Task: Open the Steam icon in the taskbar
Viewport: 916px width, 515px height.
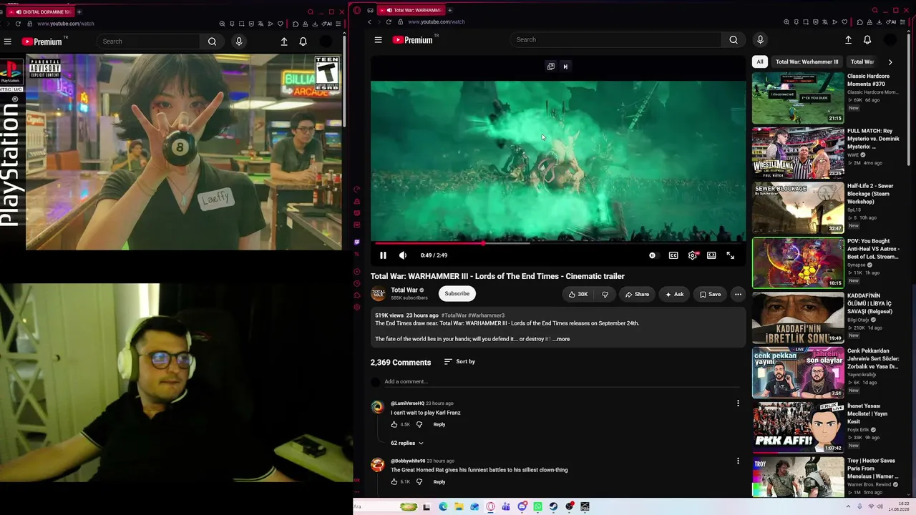Action: (x=553, y=506)
